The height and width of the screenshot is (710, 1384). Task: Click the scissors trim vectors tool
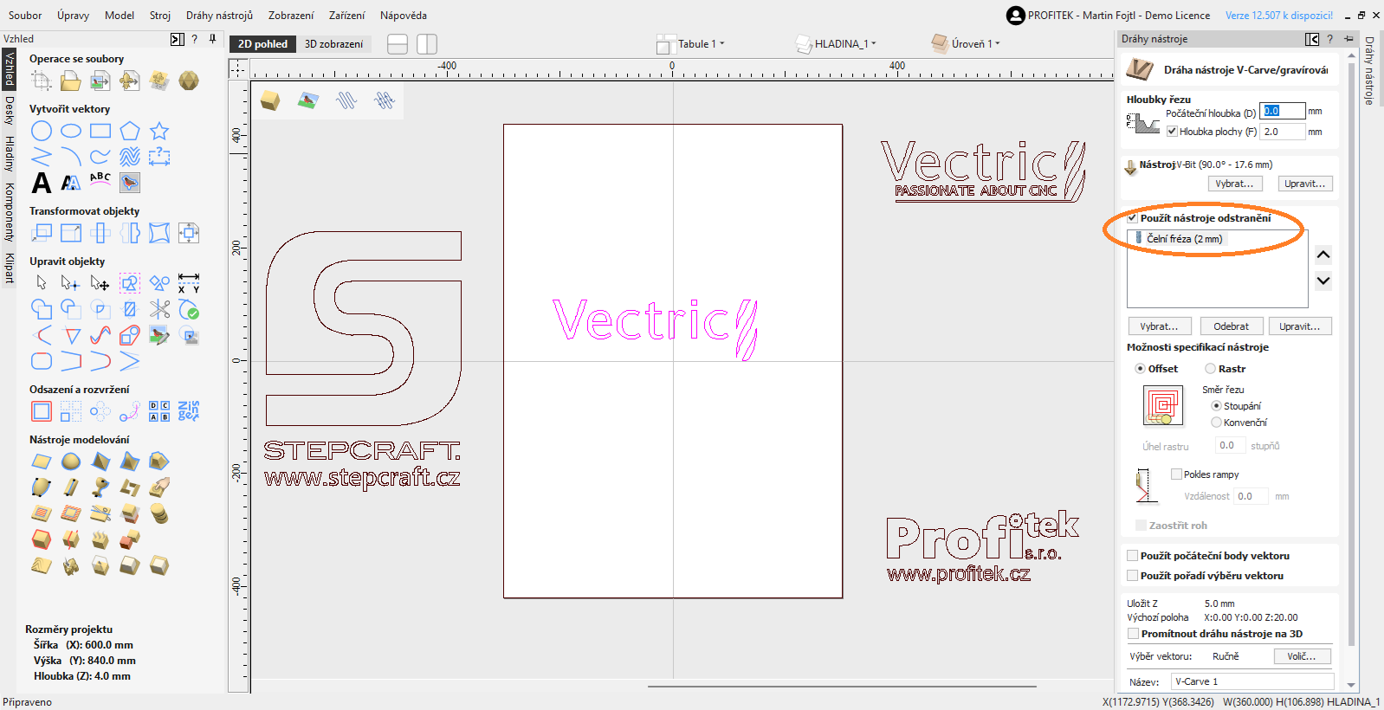(x=159, y=309)
